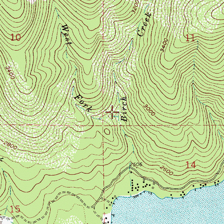Click the 2506 spot elevation label
The height and width of the screenshot is (224, 224).
136,164
